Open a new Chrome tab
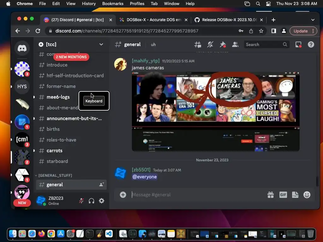The image size is (323, 242). 273,20
